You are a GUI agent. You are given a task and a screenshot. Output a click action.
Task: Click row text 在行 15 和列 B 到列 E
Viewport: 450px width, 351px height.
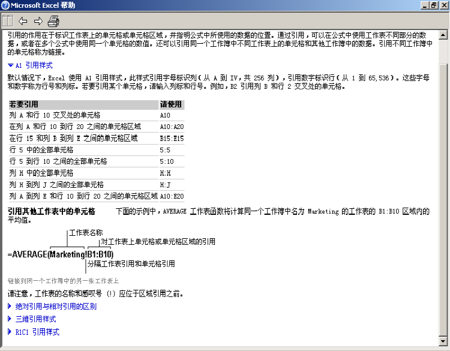coord(45,139)
